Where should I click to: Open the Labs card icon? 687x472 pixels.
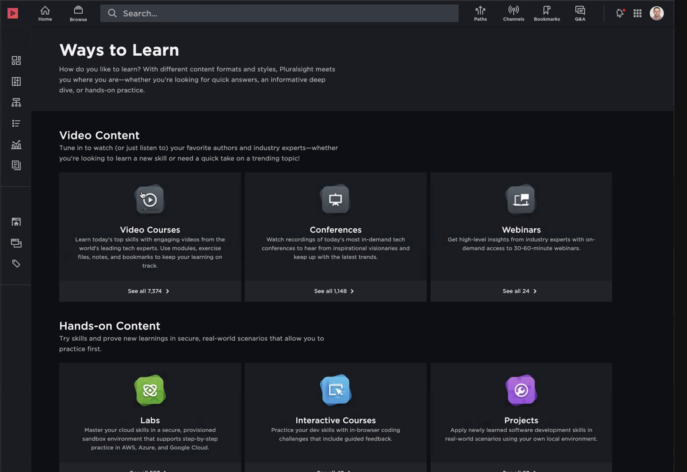[x=150, y=390]
